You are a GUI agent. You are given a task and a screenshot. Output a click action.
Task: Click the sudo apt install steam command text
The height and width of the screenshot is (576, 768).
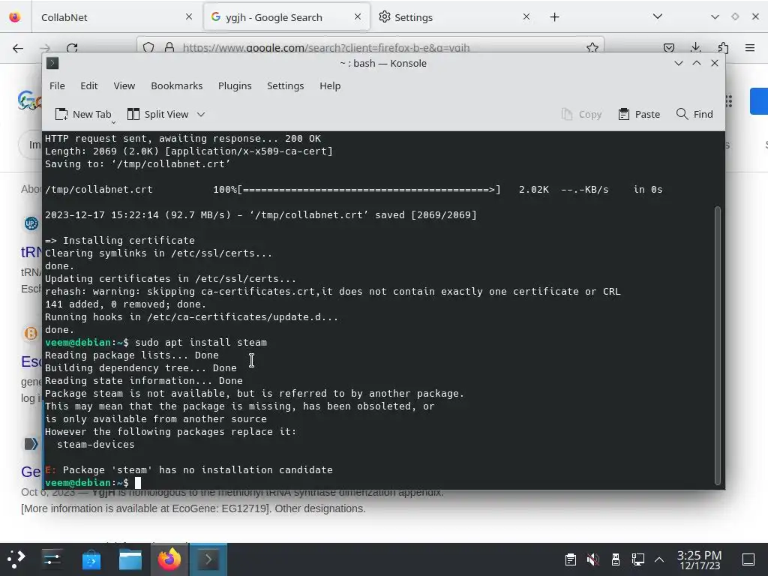tap(201, 342)
